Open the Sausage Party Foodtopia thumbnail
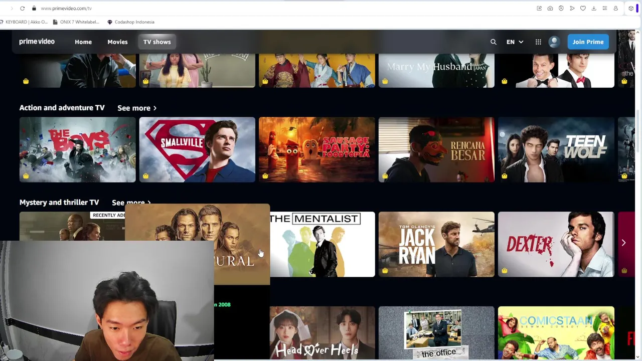 [x=316, y=149]
